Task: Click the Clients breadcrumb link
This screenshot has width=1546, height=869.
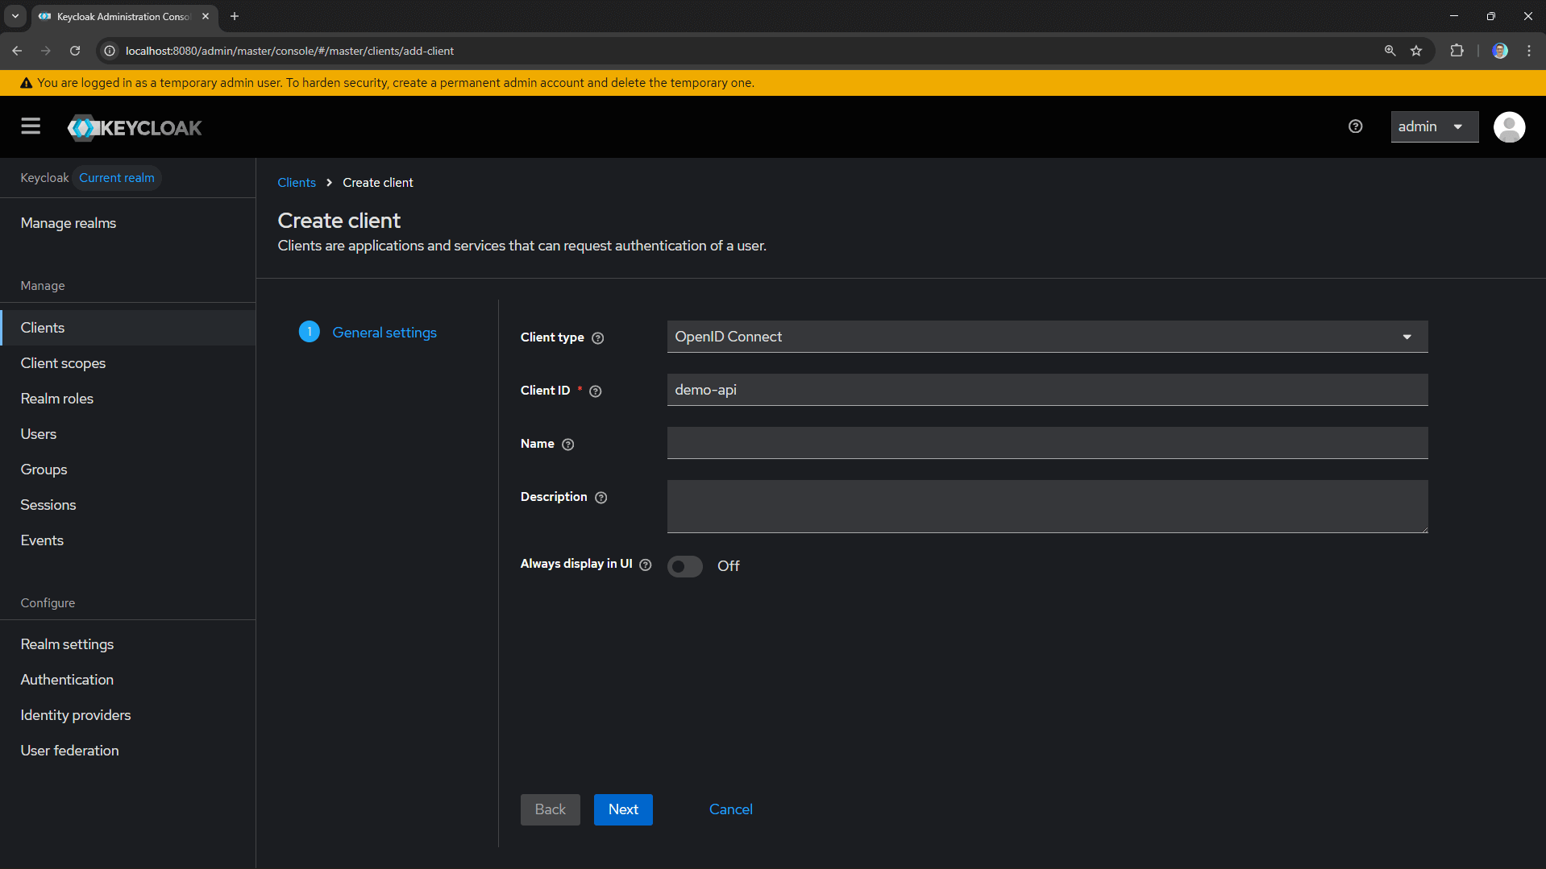Action: (296, 182)
